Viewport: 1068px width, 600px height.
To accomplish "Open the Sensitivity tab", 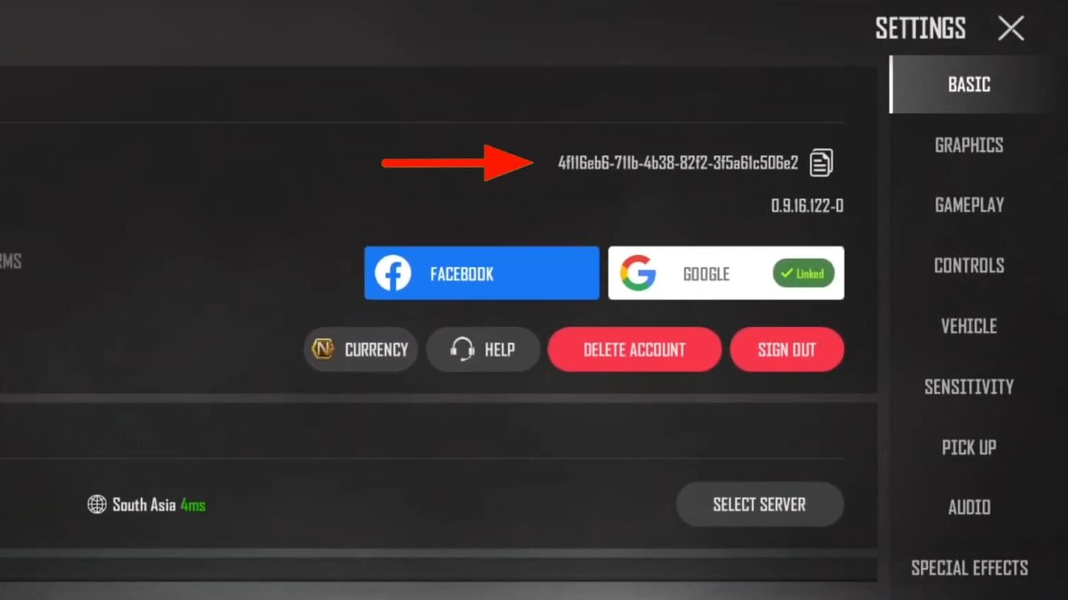I will 969,386.
